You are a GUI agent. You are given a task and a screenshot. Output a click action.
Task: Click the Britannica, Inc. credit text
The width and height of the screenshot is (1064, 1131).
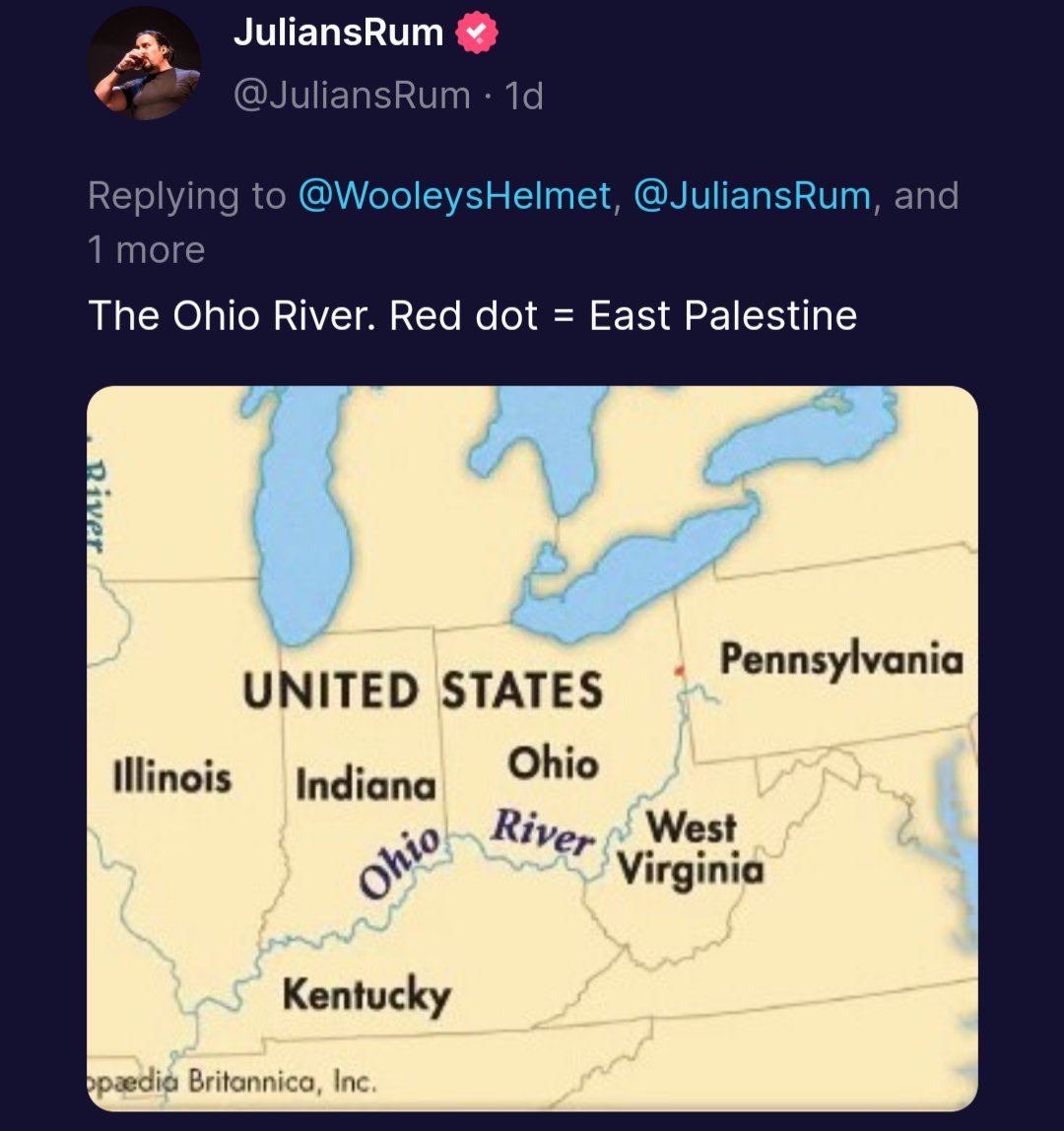(x=282, y=1082)
